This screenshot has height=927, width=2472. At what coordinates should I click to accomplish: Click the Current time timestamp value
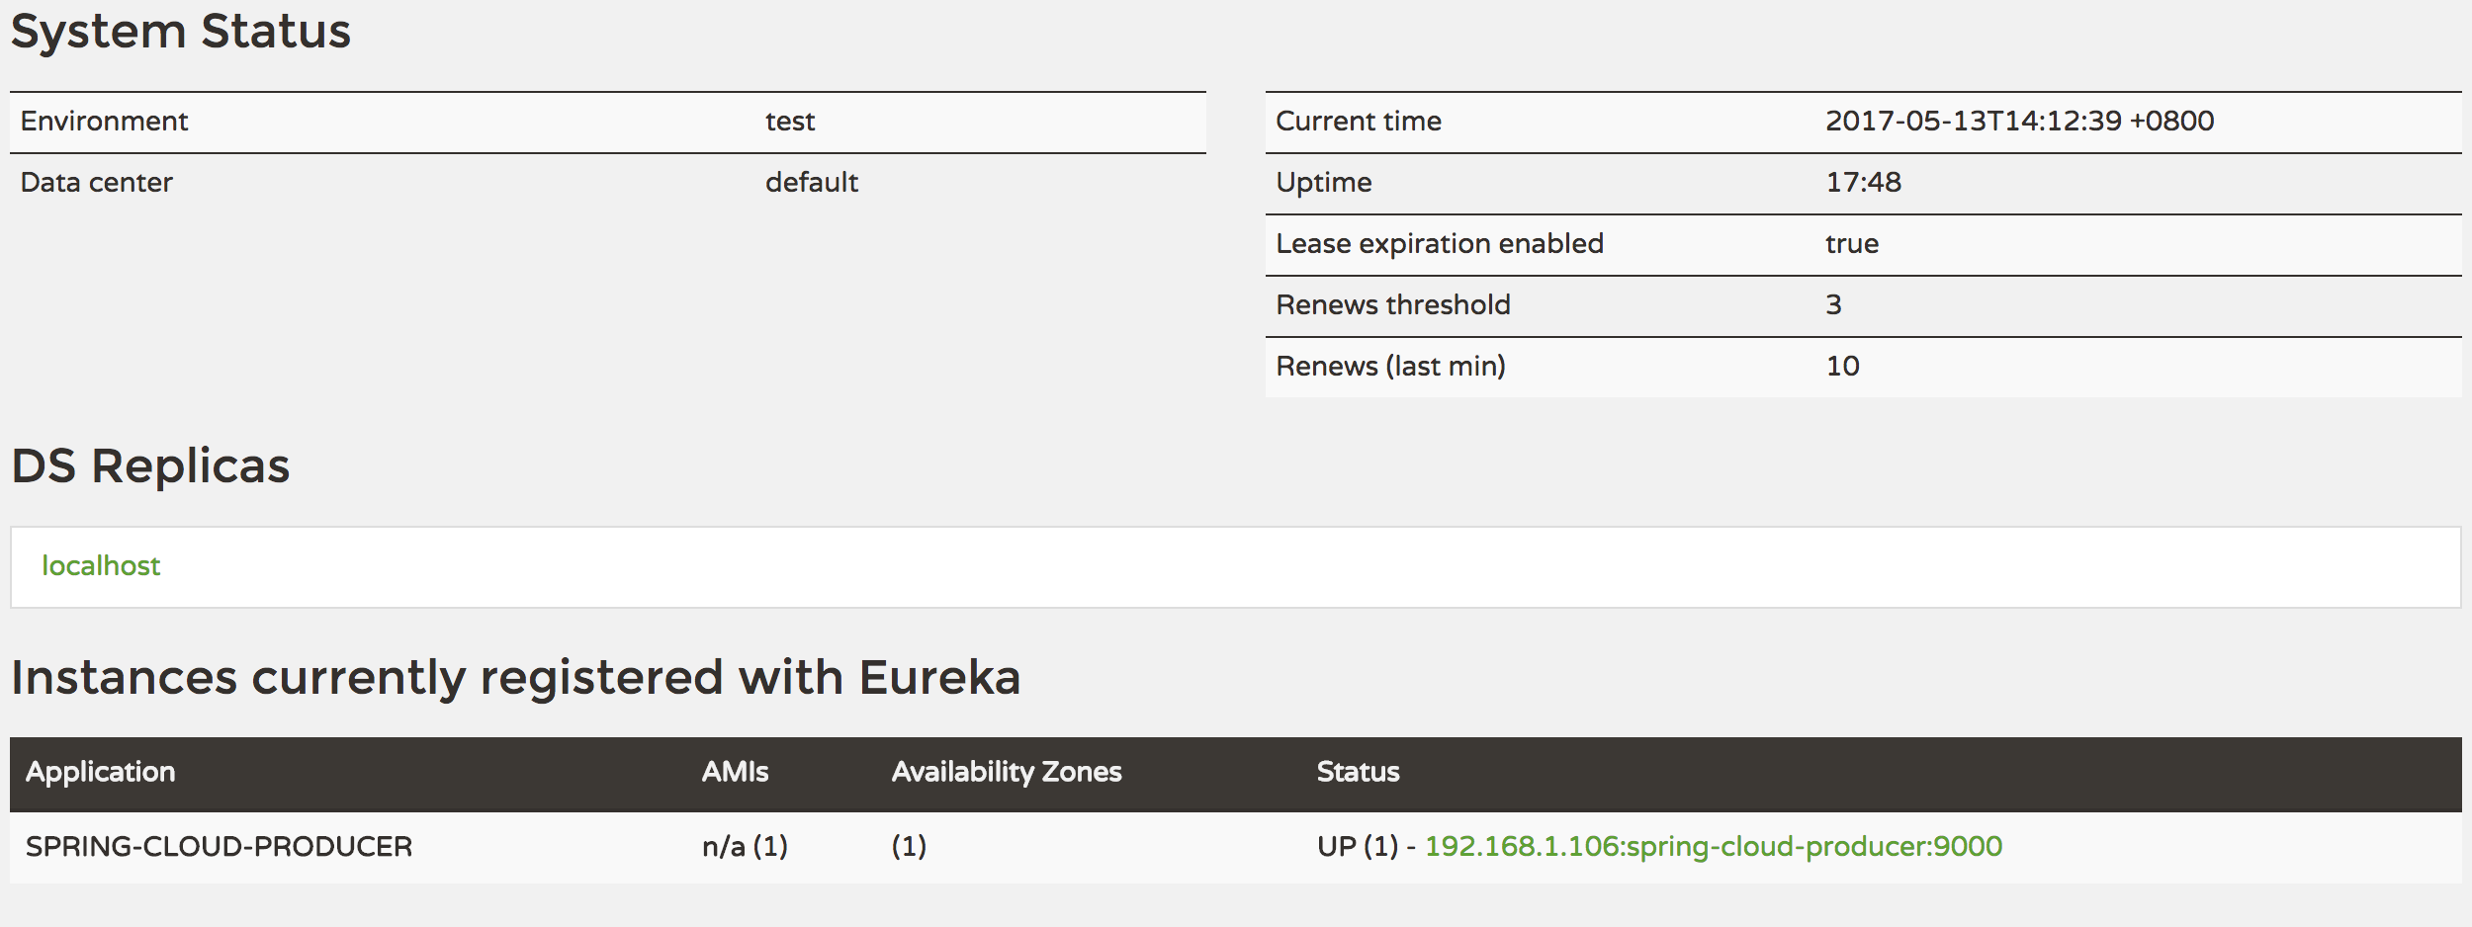(x=2019, y=122)
